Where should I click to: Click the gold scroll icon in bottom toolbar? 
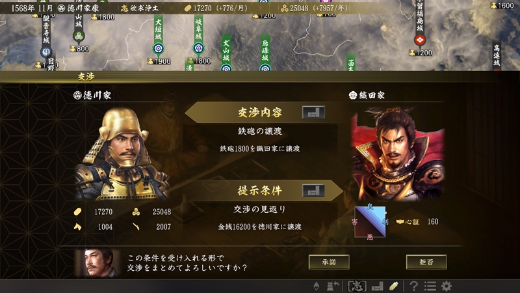(393, 286)
